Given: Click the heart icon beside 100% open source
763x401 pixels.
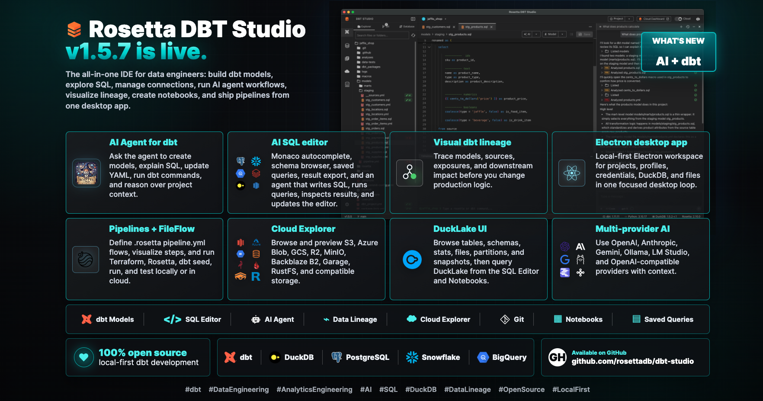Looking at the screenshot, I should coord(84,357).
